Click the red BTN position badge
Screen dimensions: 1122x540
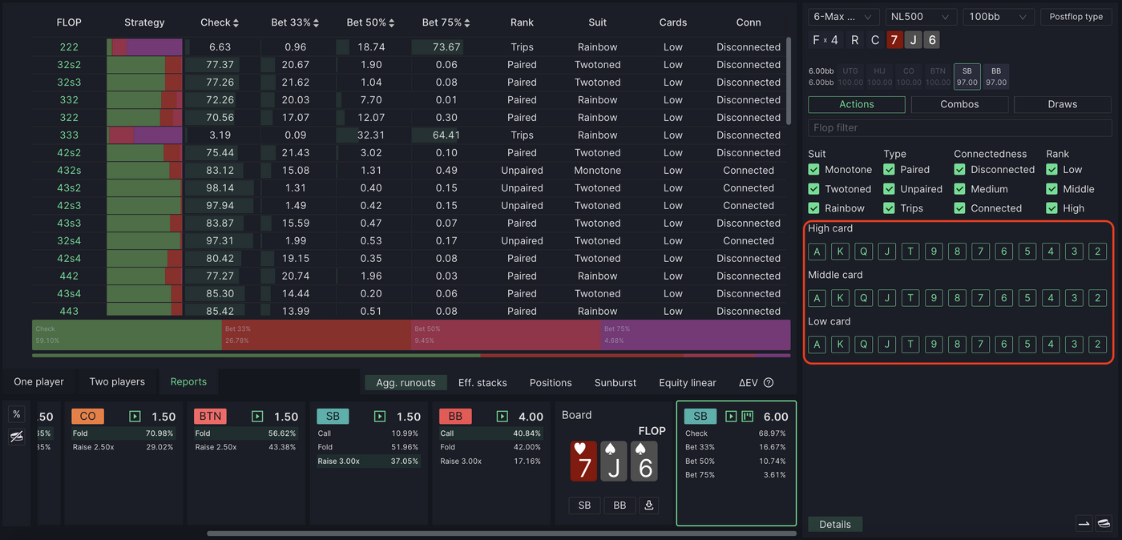coord(211,417)
